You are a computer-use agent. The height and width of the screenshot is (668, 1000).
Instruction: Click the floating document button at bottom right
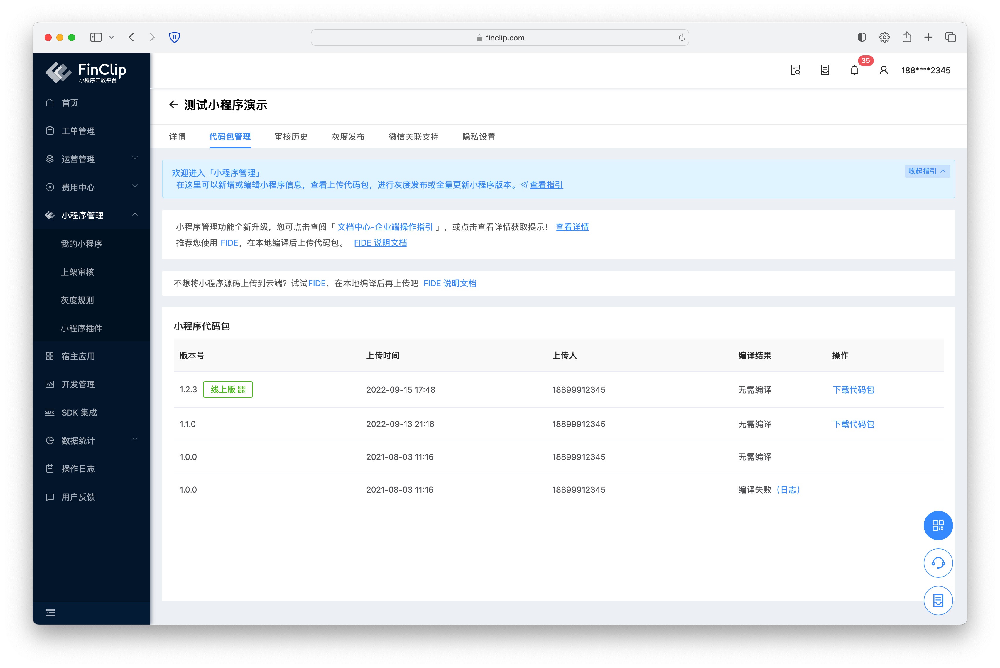coord(938,600)
